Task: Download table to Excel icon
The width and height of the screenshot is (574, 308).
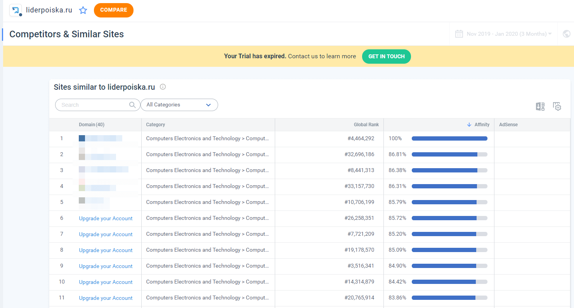Action: pos(540,106)
